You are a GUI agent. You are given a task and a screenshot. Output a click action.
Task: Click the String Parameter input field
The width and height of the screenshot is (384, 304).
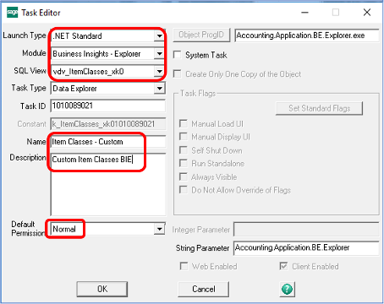(306, 248)
